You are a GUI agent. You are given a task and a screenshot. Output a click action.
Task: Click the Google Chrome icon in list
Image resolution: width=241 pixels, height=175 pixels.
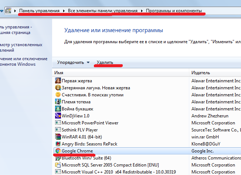[58, 151]
